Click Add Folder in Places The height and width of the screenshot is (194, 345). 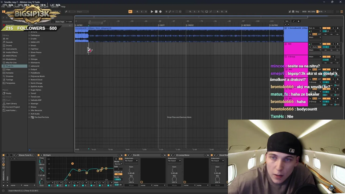click(11, 110)
